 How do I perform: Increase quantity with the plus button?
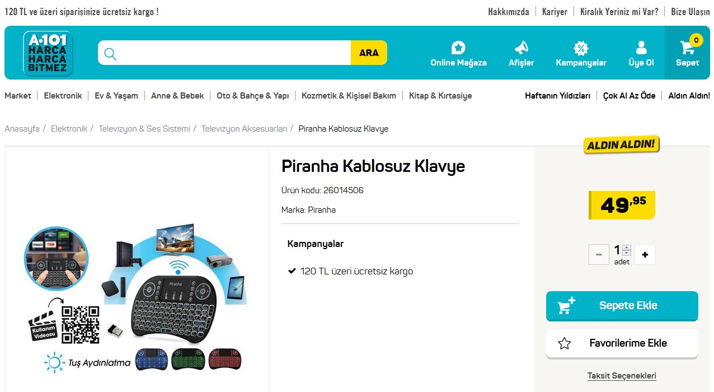point(645,255)
